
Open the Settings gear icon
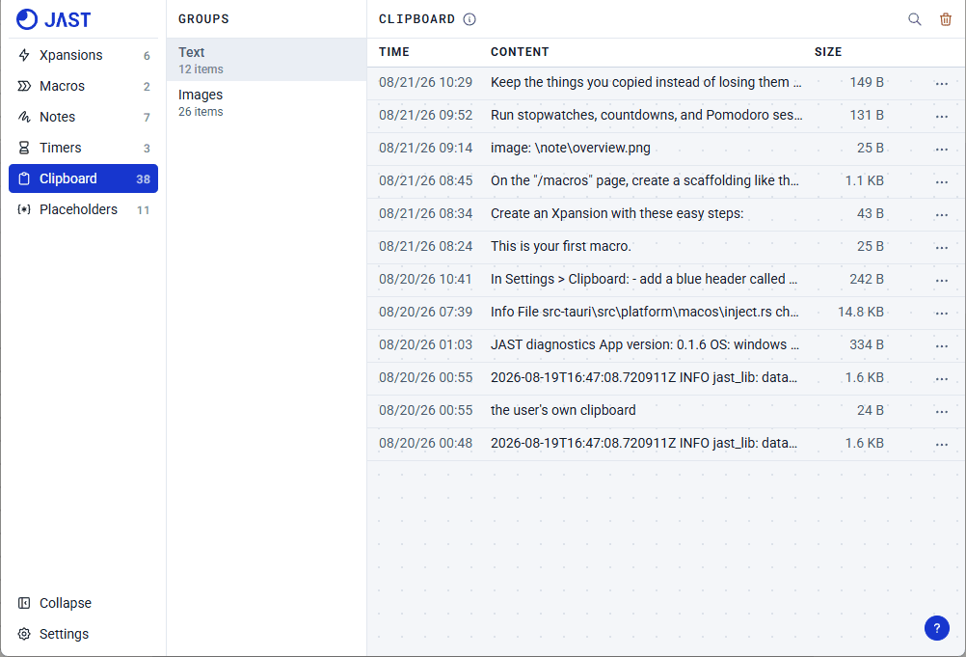coord(24,634)
